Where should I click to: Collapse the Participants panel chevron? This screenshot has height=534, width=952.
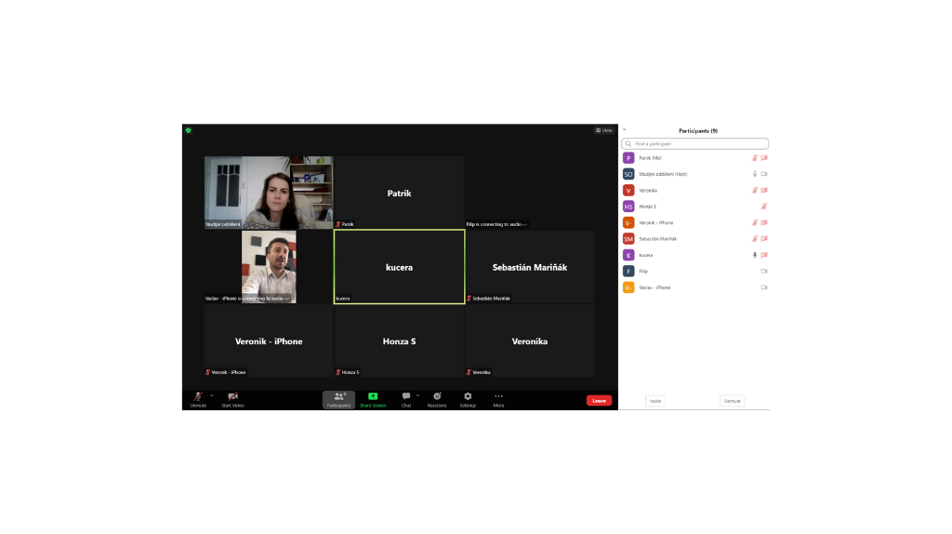(x=625, y=130)
